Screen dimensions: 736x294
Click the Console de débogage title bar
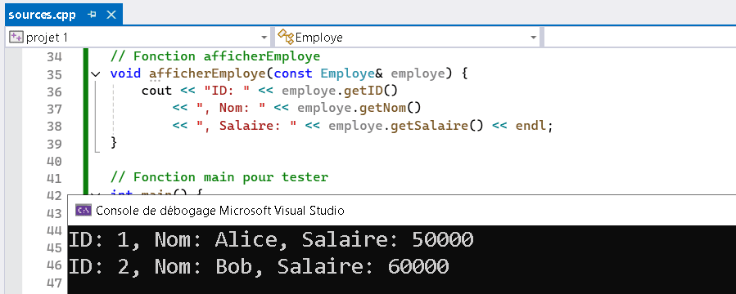402,211
